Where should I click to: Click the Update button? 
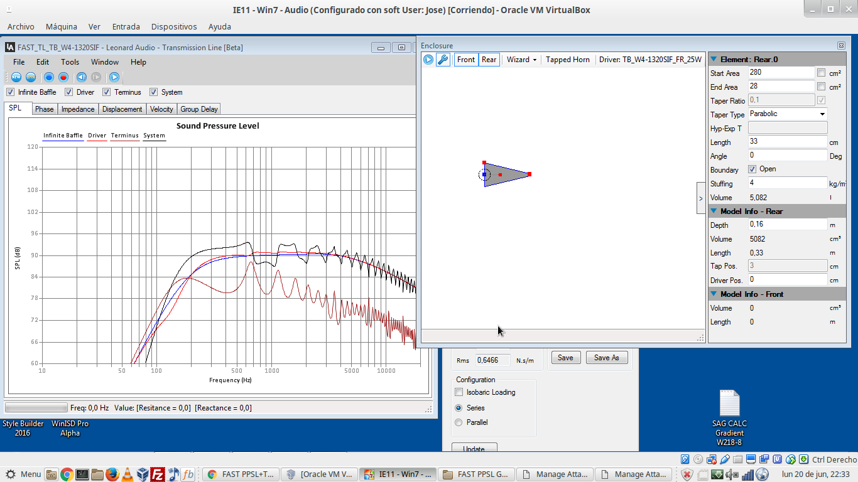(474, 448)
